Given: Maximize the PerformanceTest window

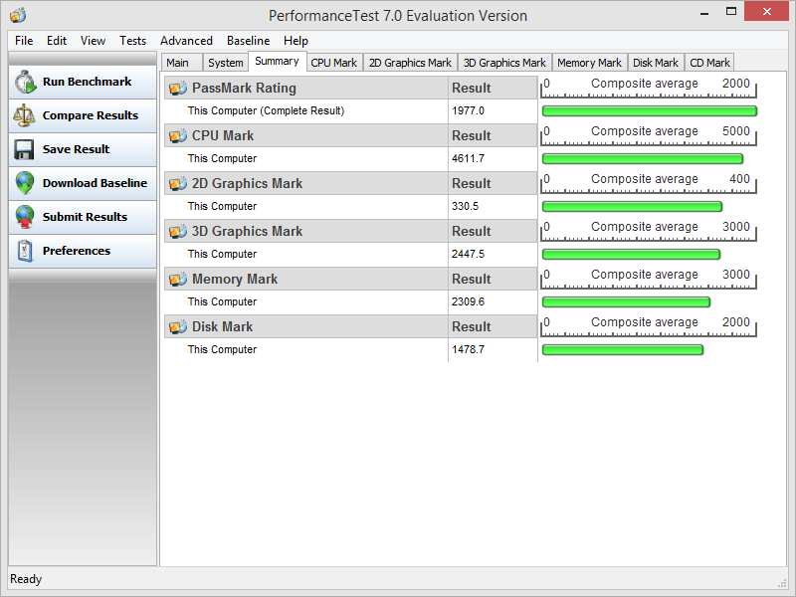Looking at the screenshot, I should tap(731, 12).
